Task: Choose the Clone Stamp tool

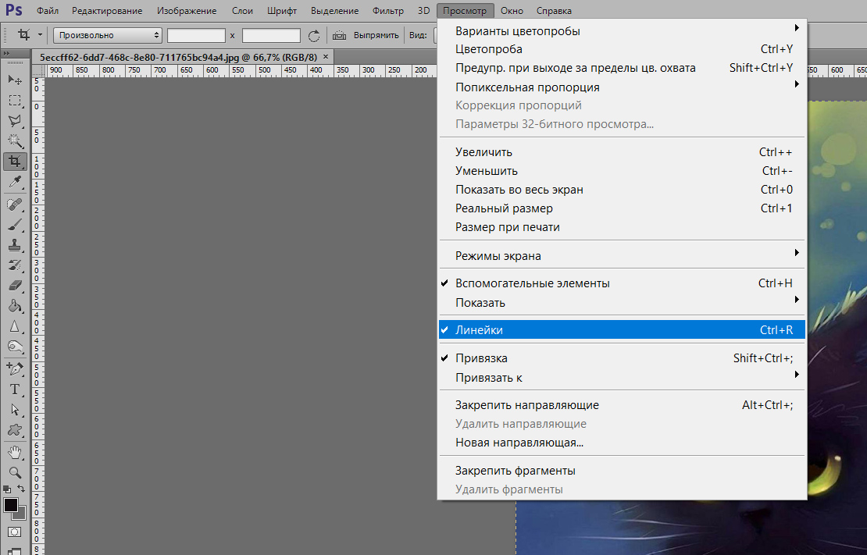Action: coord(15,244)
